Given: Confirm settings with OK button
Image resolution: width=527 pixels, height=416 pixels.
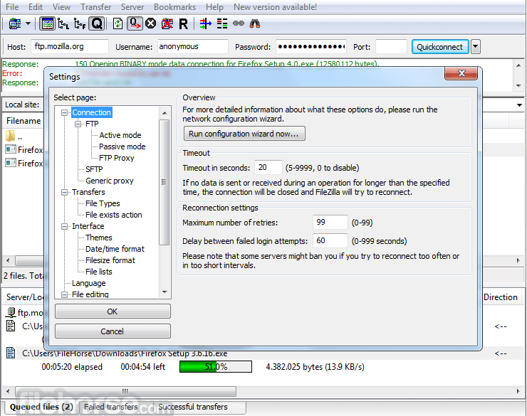Looking at the screenshot, I should point(113,311).
